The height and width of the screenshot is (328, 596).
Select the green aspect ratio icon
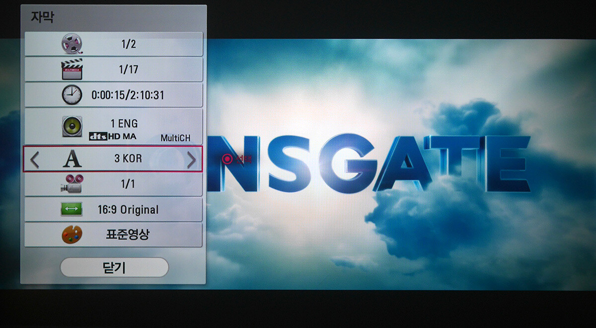tap(72, 210)
